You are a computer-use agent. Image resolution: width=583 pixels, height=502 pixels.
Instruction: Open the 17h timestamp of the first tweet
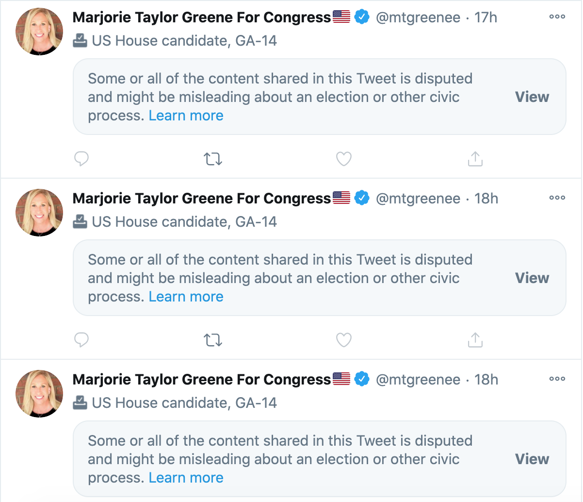click(486, 17)
